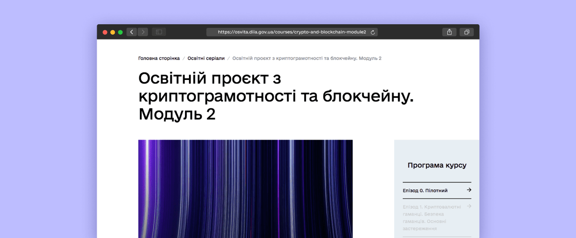Image resolution: width=576 pixels, height=238 pixels.
Task: Select Епізод 0. Пілотний in the course program
Action: 425,190
